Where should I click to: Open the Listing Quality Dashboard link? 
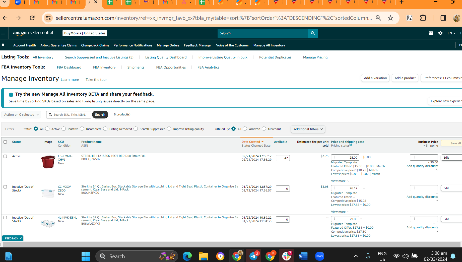click(166, 57)
